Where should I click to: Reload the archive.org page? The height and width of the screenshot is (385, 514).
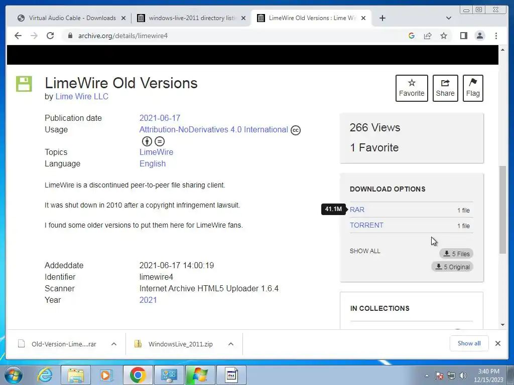pos(50,36)
